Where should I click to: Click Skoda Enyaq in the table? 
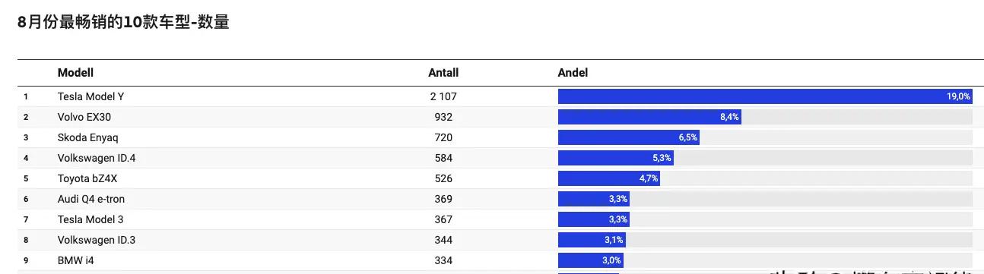coord(87,137)
